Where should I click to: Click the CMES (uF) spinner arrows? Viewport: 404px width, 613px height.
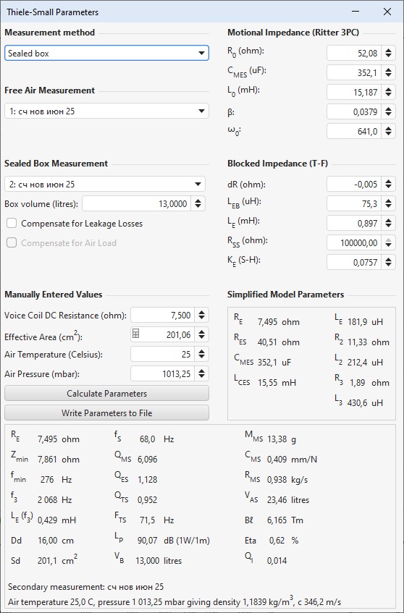click(388, 72)
